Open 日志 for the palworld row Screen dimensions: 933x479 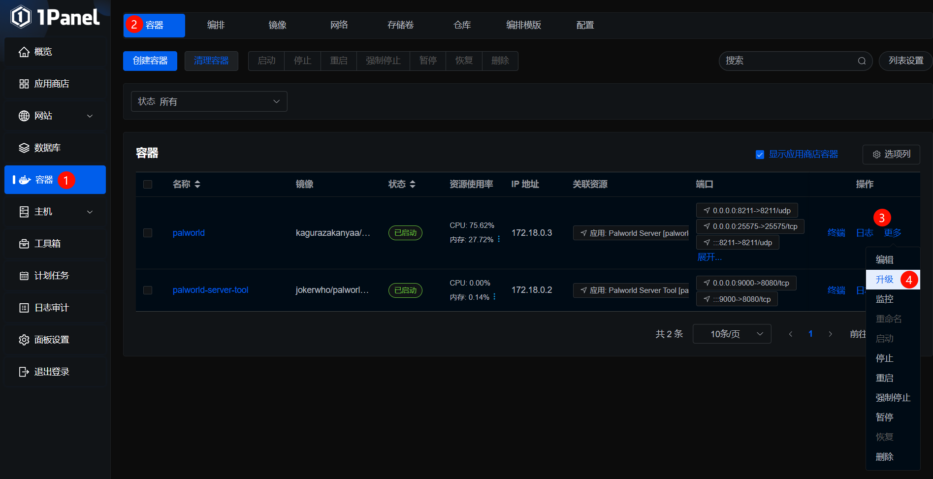865,233
